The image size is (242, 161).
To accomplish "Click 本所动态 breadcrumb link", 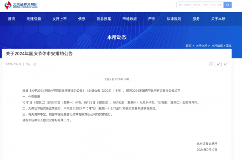I will coord(217,46).
